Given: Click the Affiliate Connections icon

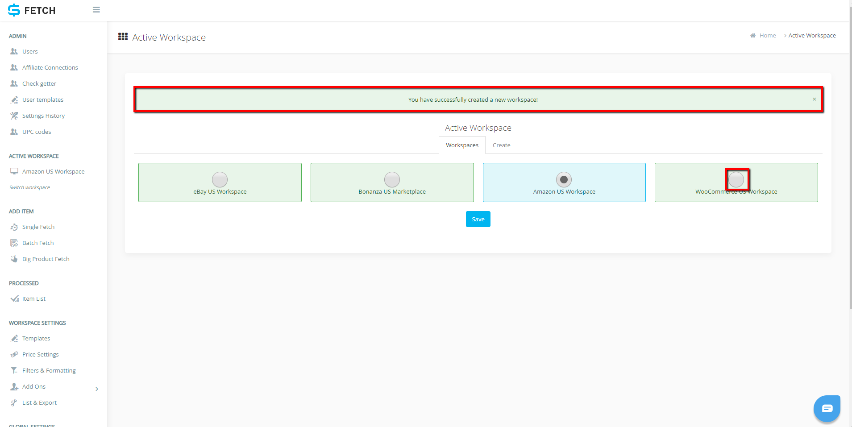Looking at the screenshot, I should click(x=14, y=67).
